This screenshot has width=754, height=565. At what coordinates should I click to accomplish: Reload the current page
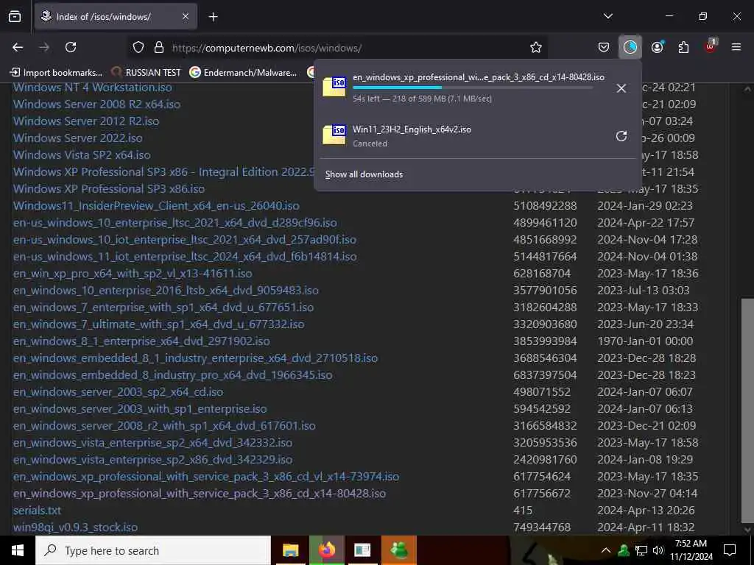pos(71,47)
